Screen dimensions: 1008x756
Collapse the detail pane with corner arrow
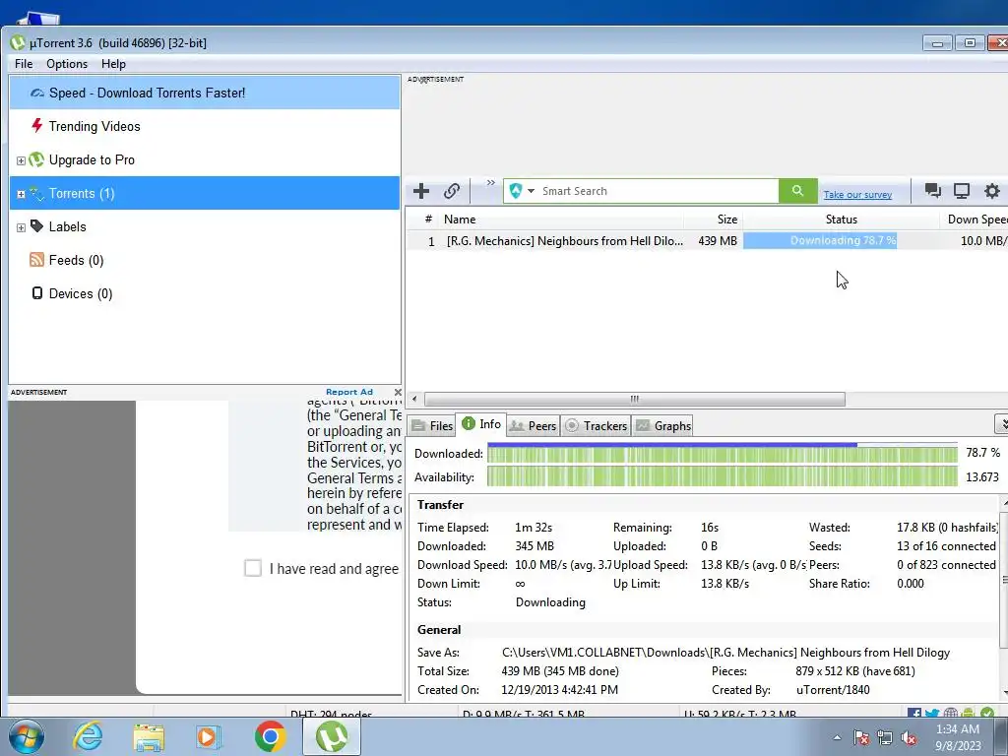tap(1001, 423)
